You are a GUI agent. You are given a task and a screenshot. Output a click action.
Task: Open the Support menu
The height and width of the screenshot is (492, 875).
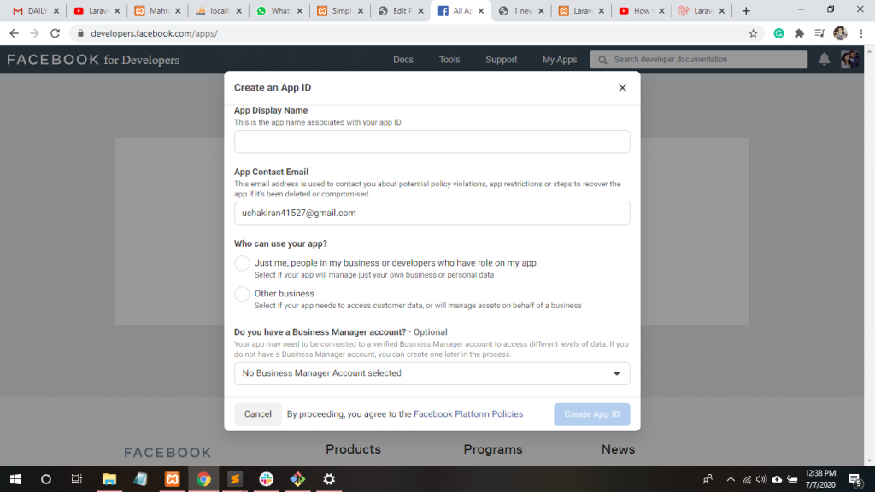(501, 60)
